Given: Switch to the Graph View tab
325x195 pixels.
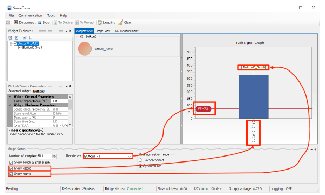Looking at the screenshot, I should point(103,31).
